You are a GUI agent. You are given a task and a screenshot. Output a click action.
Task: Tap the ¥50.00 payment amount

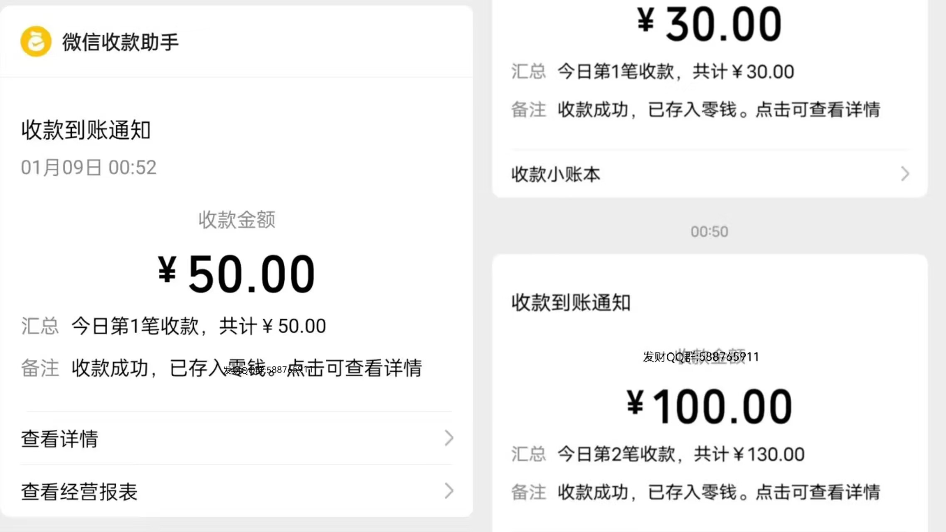click(236, 274)
